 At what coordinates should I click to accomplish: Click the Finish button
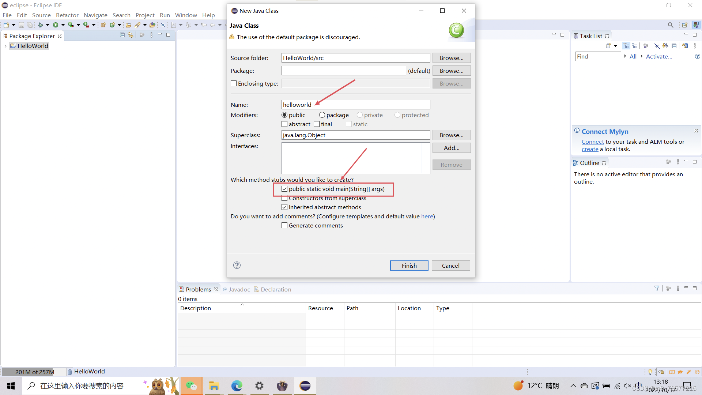click(409, 266)
